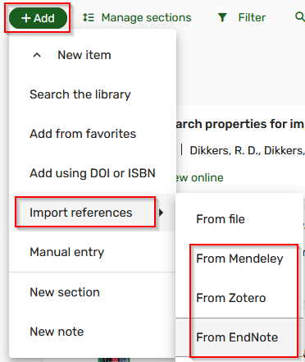This screenshot has width=305, height=362.
Task: Click the Import references submenu arrow
Action: coord(161,213)
